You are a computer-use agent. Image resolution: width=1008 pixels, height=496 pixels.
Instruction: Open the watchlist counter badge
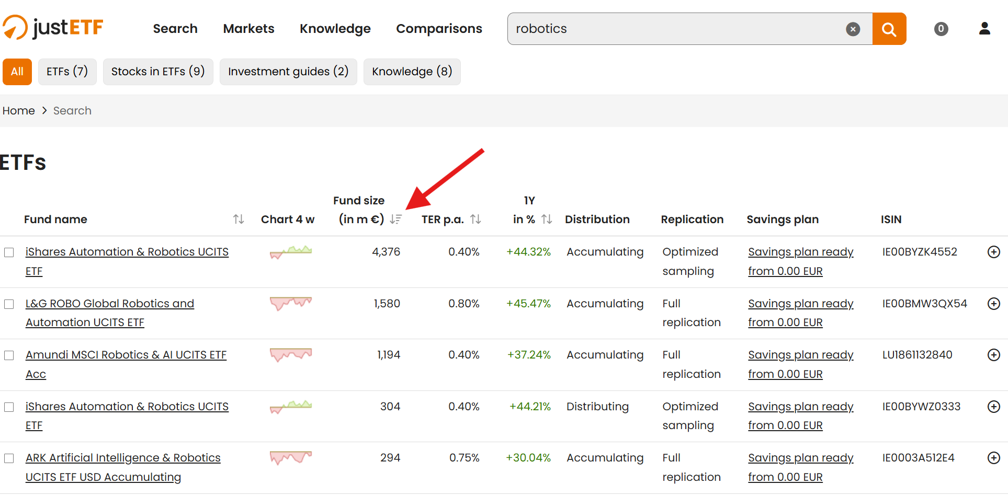pyautogui.click(x=941, y=29)
